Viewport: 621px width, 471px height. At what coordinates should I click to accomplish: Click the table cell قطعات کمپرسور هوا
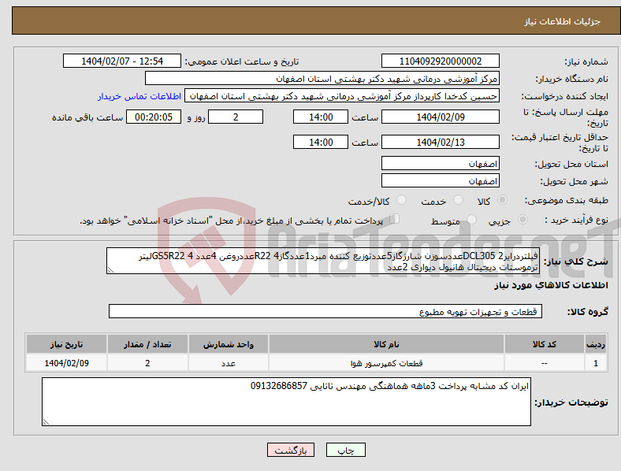(386, 363)
